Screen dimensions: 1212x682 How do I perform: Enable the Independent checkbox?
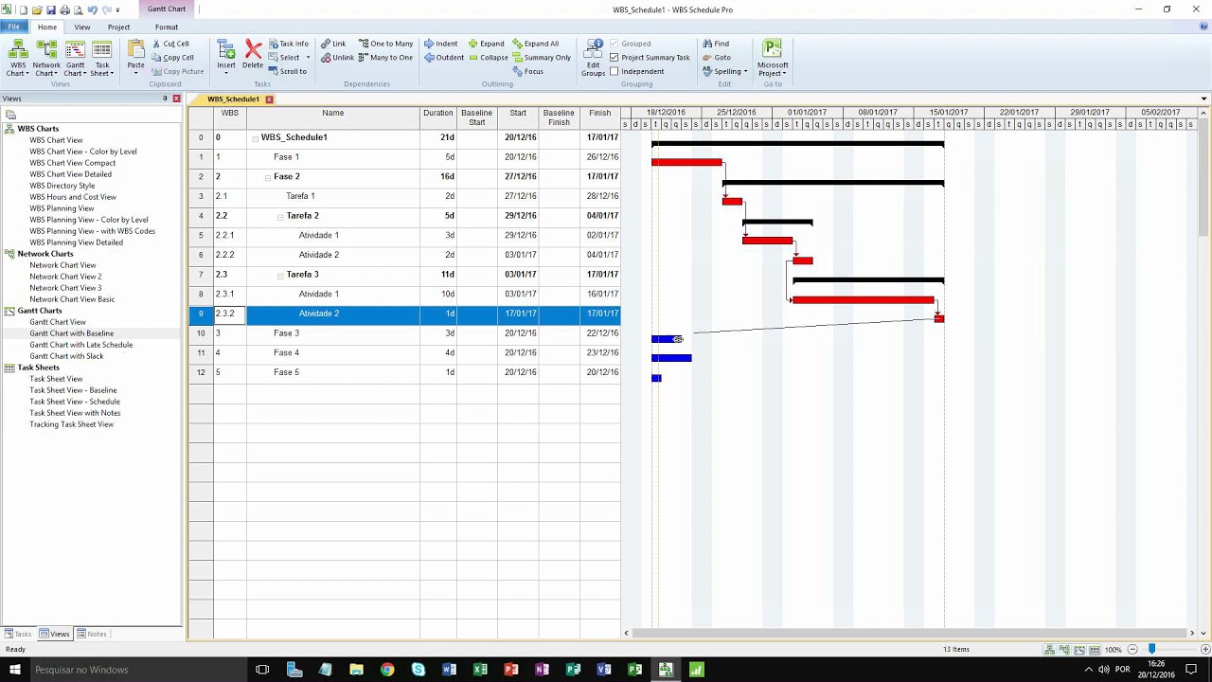tap(615, 72)
